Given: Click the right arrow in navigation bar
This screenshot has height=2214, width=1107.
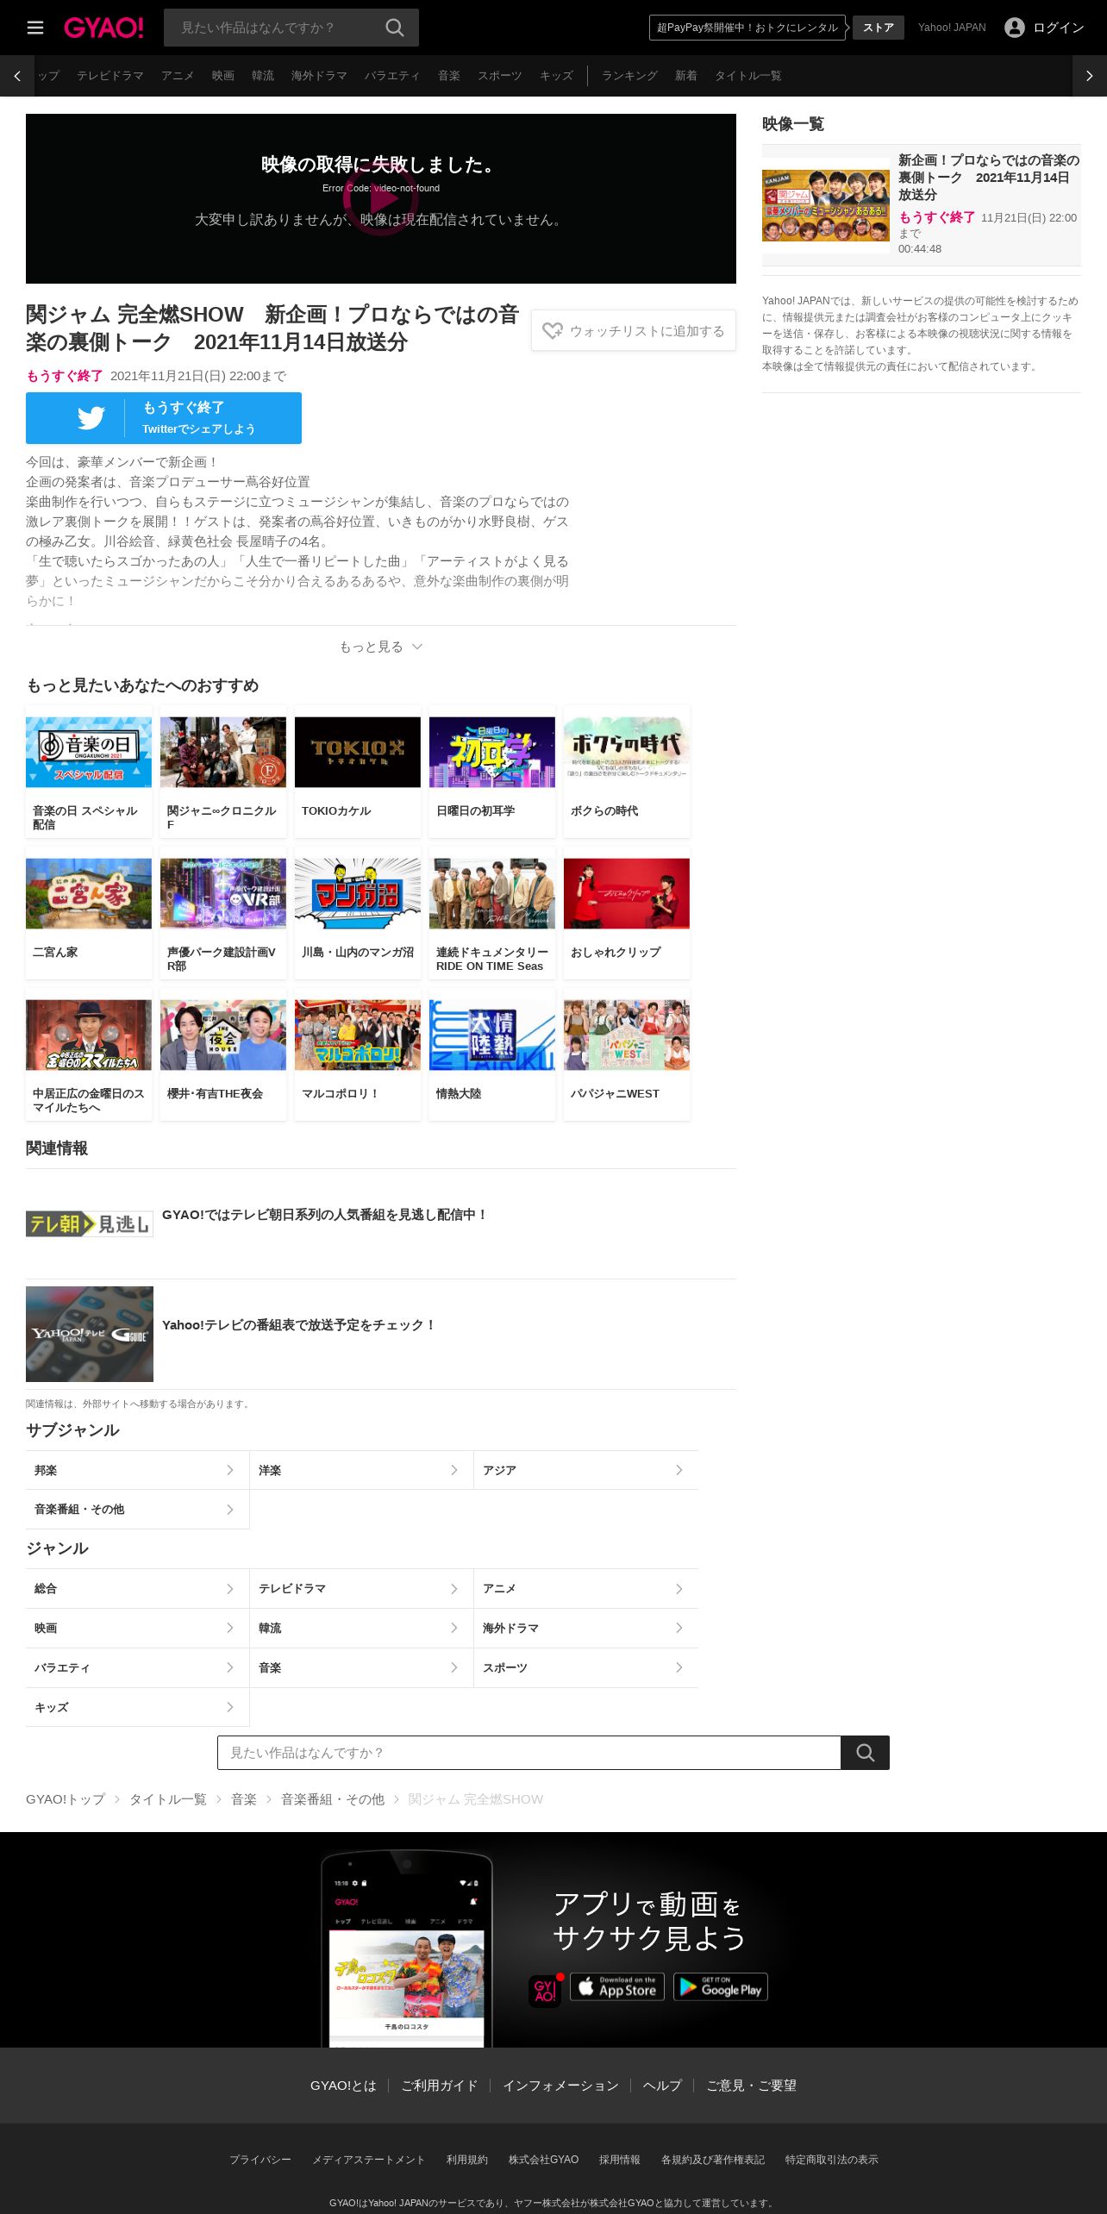Looking at the screenshot, I should (1090, 76).
